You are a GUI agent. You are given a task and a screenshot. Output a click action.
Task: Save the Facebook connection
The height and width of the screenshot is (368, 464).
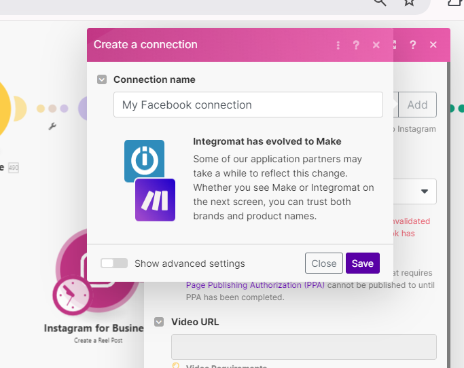[x=363, y=263]
